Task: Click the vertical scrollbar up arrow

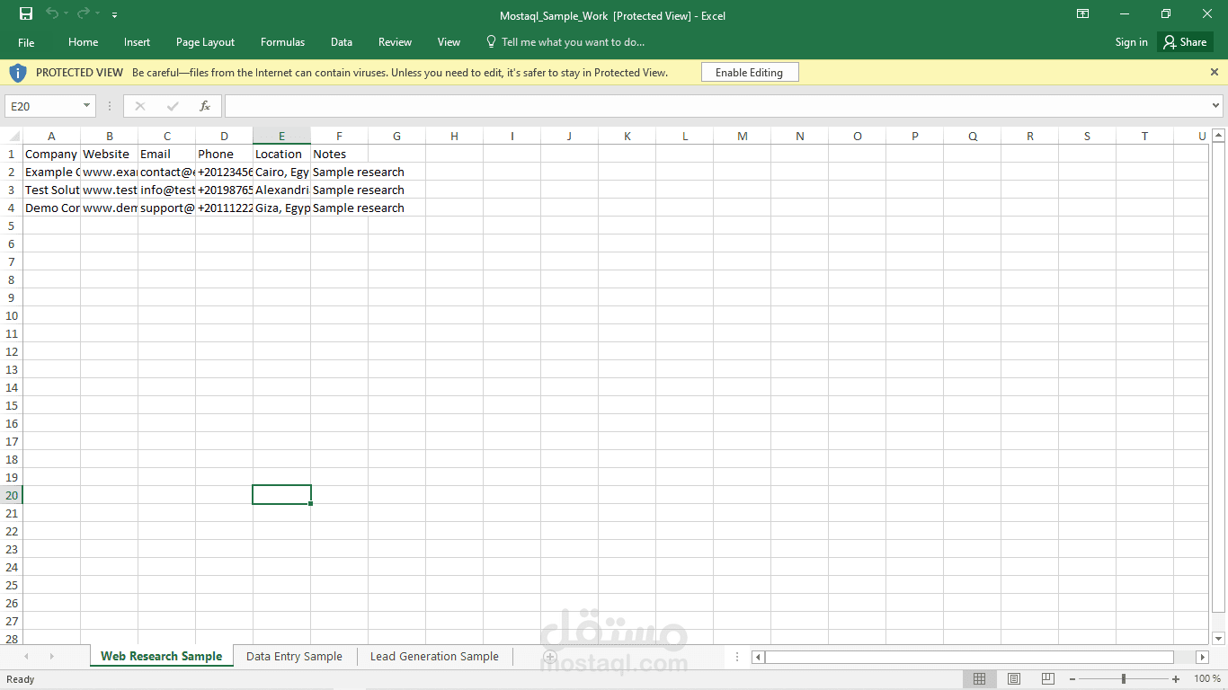Action: click(1219, 136)
